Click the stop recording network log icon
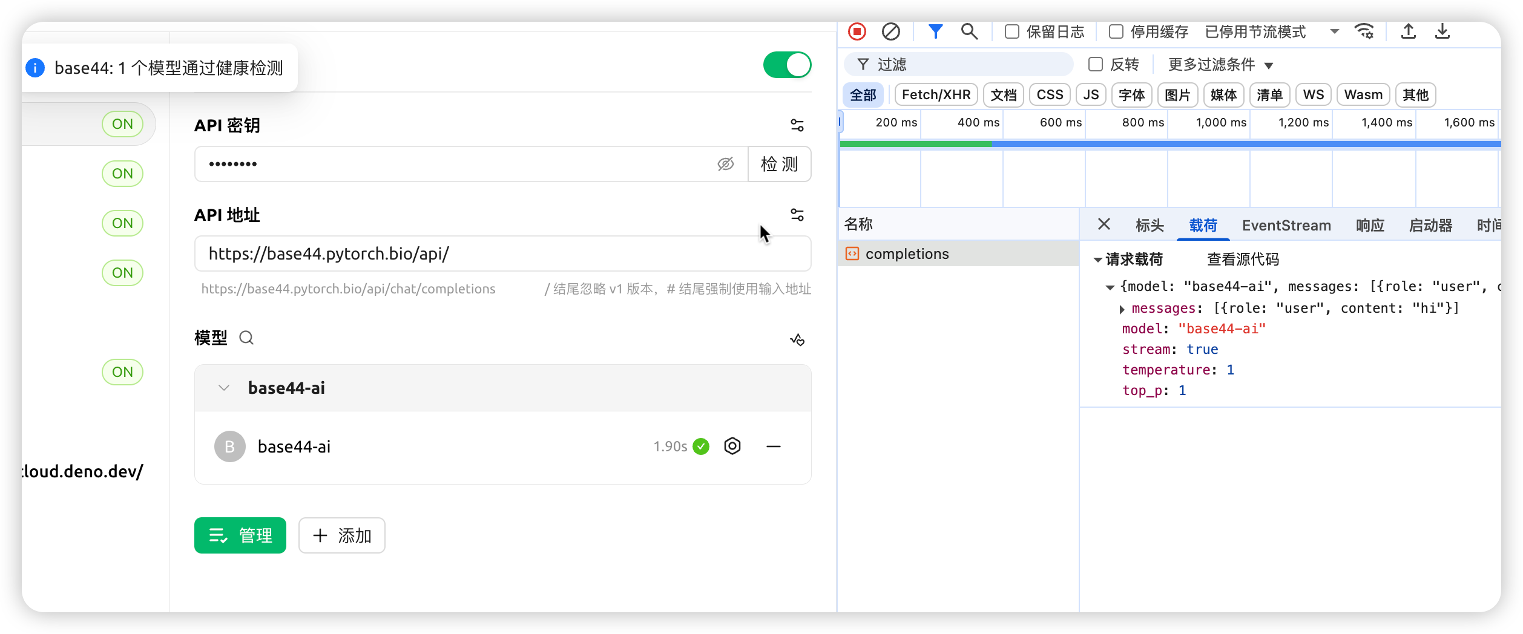 point(857,31)
